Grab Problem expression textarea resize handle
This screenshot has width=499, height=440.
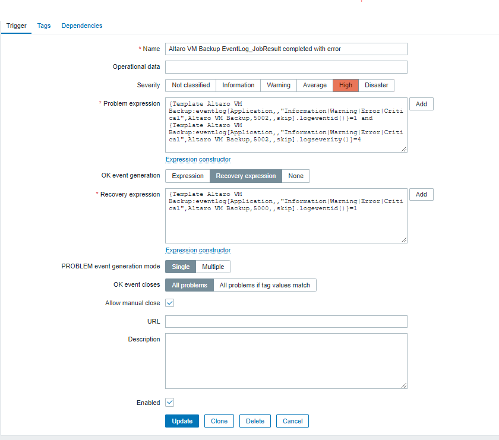coord(404,149)
